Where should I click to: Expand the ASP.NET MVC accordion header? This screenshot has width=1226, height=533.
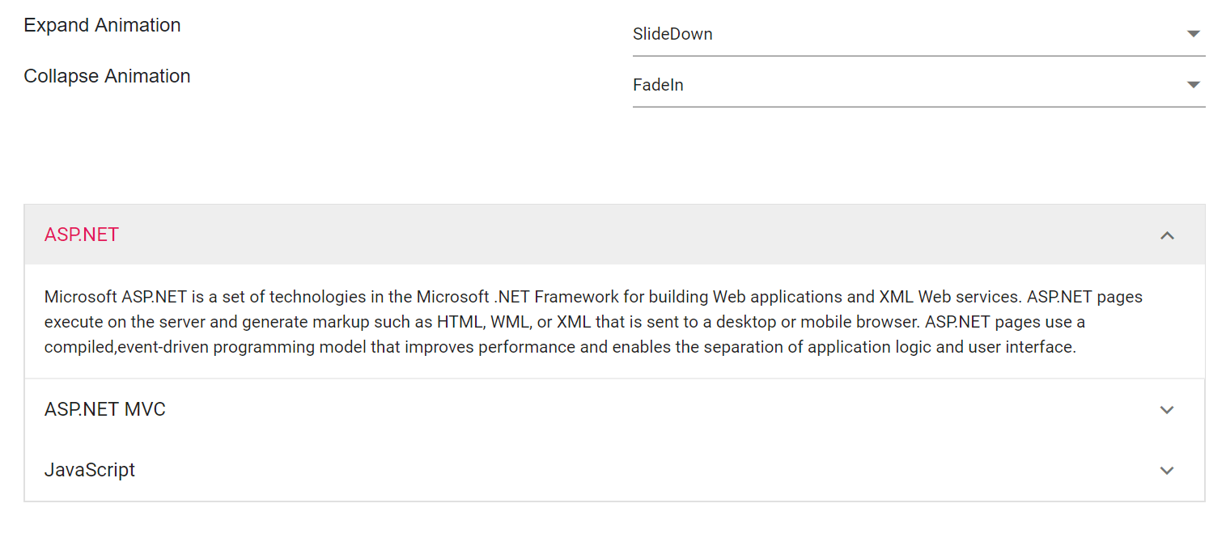(105, 409)
